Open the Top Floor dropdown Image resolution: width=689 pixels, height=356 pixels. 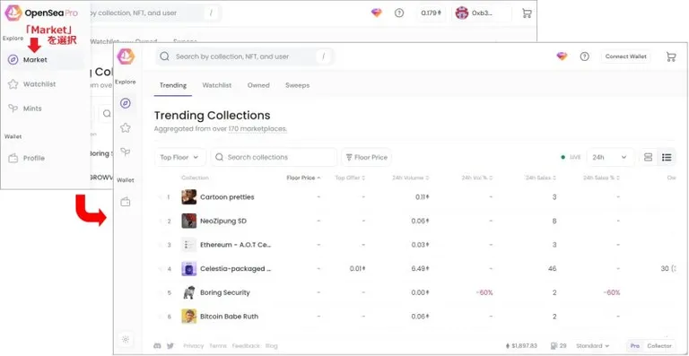[180, 157]
